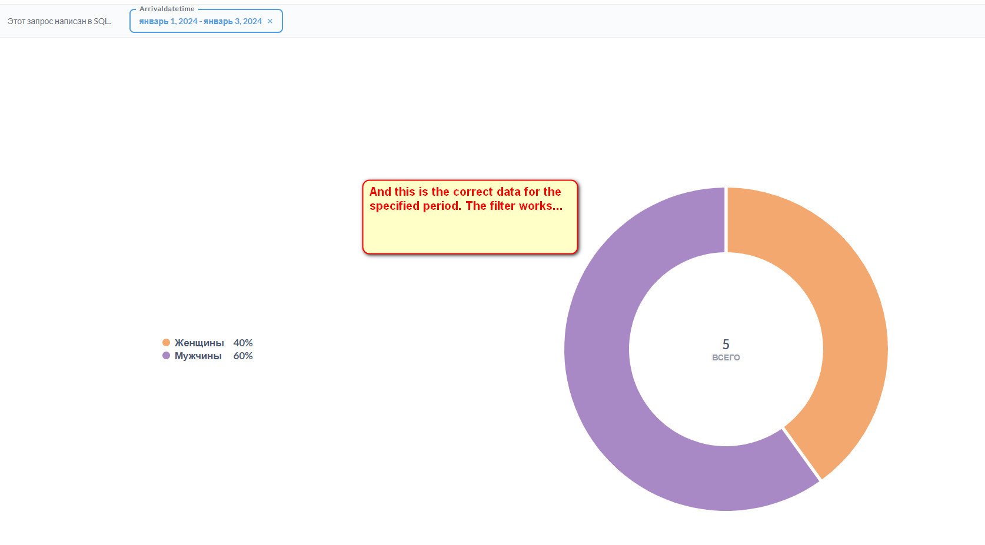Select the purple Мужчины legend dot
This screenshot has width=985, height=545.
pos(166,355)
